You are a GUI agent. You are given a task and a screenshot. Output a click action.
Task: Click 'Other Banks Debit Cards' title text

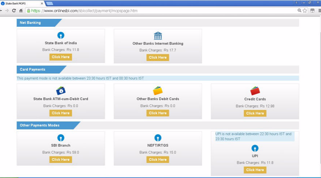158,99
